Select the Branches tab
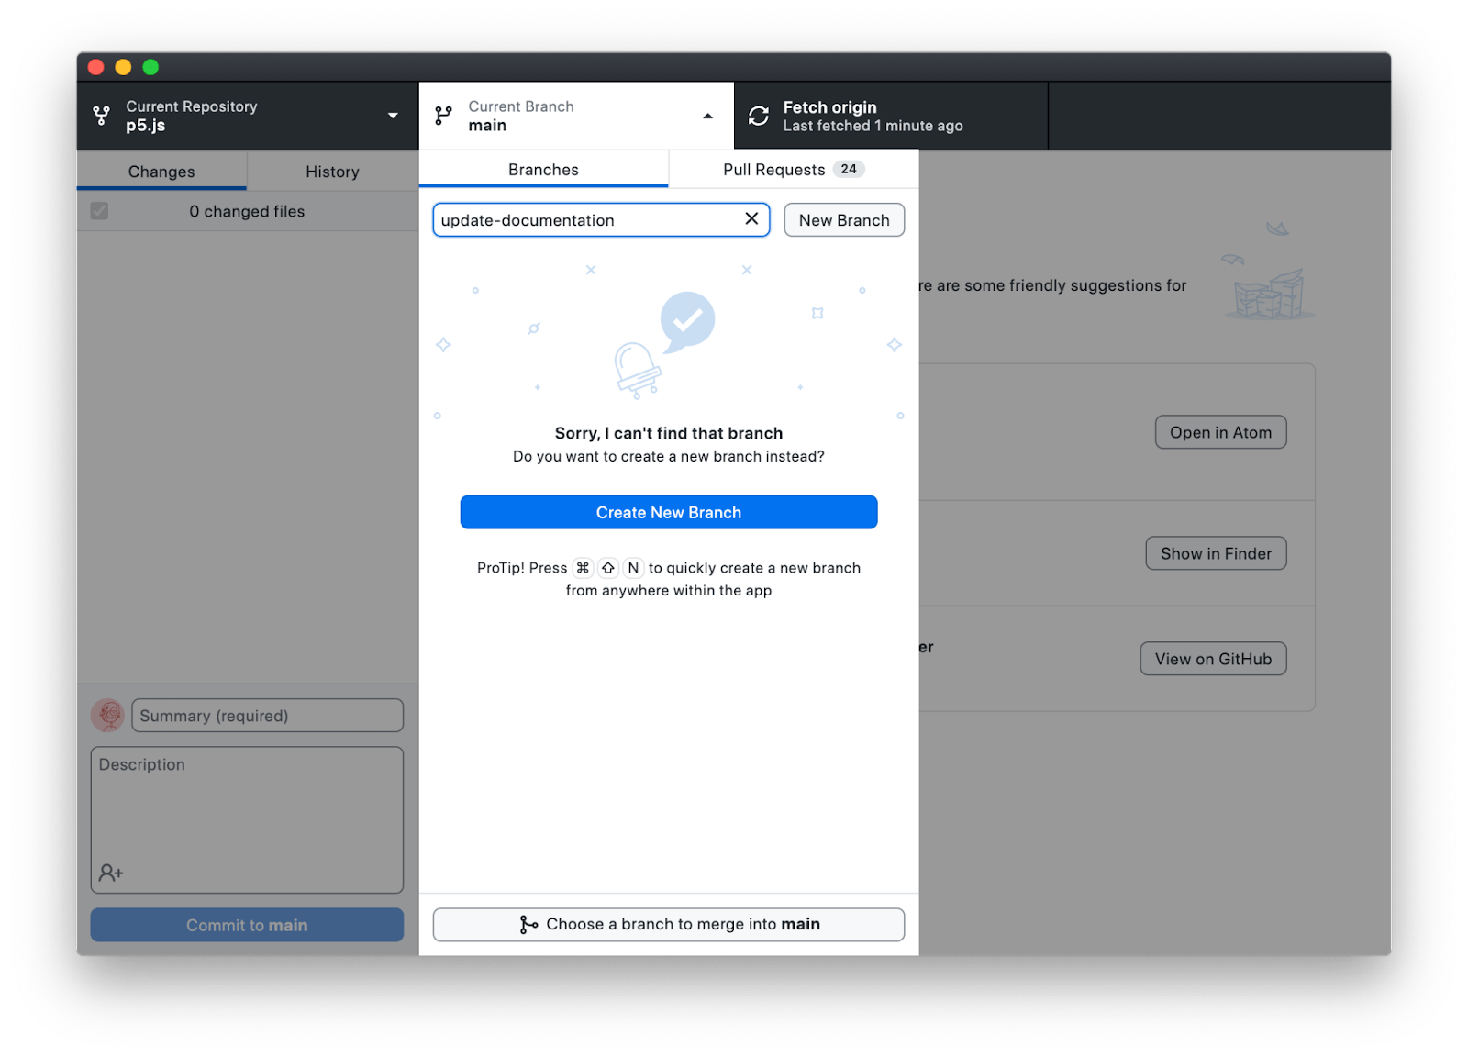 tap(542, 169)
